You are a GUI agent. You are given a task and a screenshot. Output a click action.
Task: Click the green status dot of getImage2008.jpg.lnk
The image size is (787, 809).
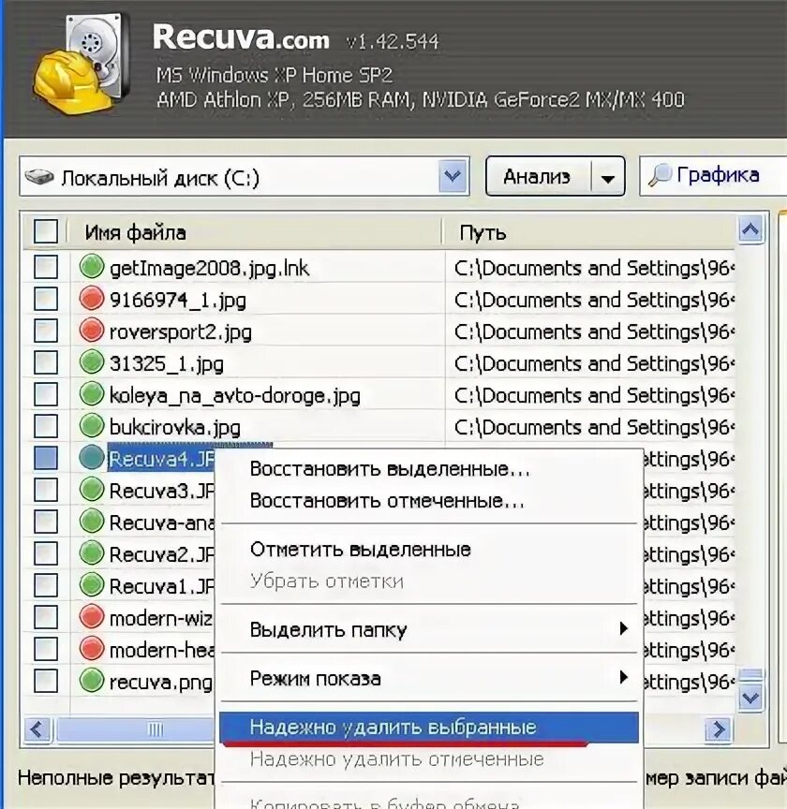click(x=92, y=267)
